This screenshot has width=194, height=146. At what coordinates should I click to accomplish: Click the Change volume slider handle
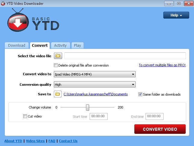(x=88, y=107)
